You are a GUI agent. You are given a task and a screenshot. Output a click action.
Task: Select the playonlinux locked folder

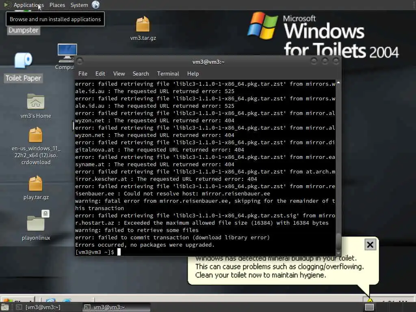(x=36, y=225)
